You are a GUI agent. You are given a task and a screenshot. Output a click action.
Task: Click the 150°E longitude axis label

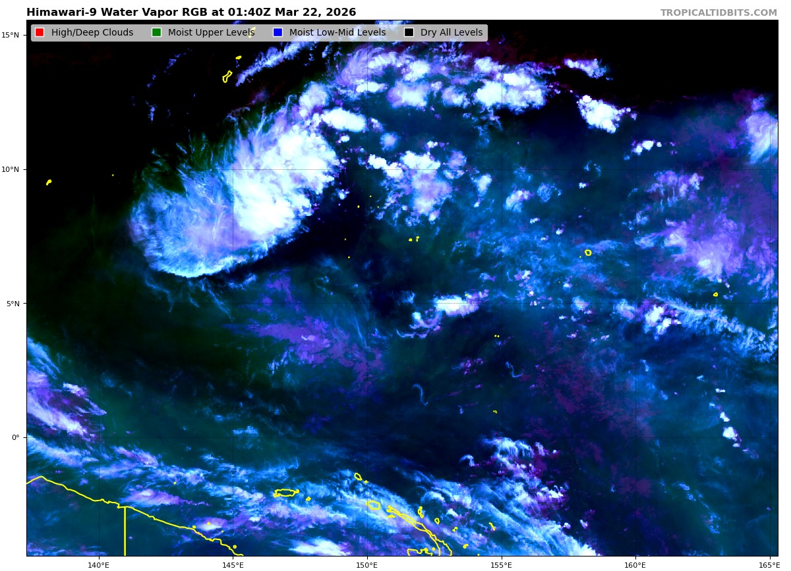tap(367, 564)
